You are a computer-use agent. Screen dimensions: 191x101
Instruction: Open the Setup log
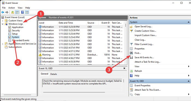15,34
